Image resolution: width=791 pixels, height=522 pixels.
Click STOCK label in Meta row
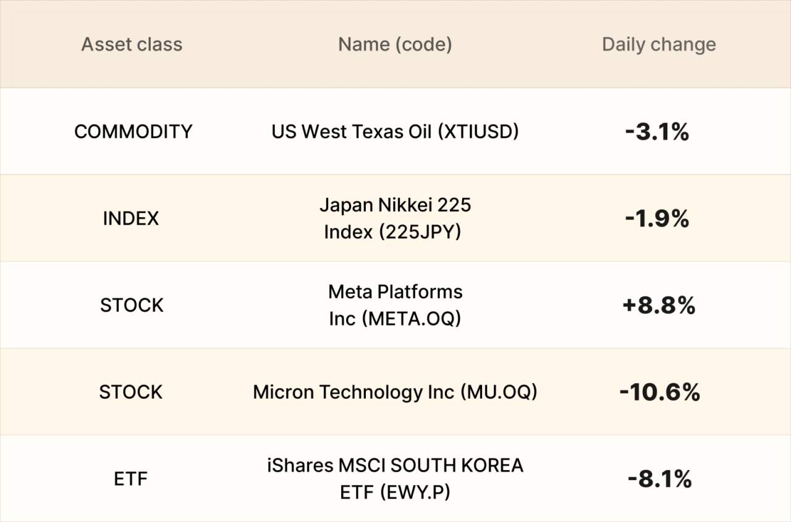(x=132, y=305)
